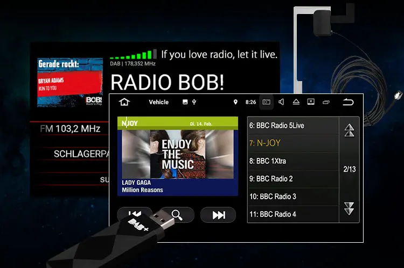Image resolution: width=404 pixels, height=268 pixels.
Task: Select station 9: BBC Radio 2
Action: tap(293, 179)
